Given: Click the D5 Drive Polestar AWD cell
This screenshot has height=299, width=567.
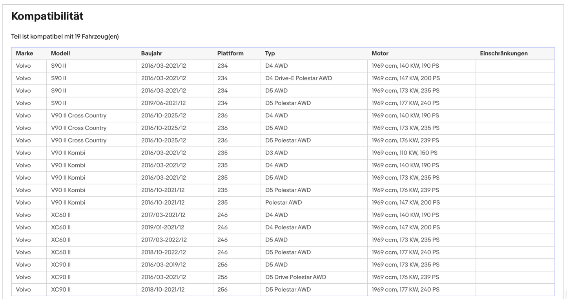Looking at the screenshot, I should pyautogui.click(x=295, y=277).
